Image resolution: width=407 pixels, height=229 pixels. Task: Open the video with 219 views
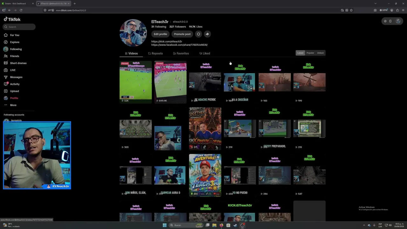tap(240, 128)
